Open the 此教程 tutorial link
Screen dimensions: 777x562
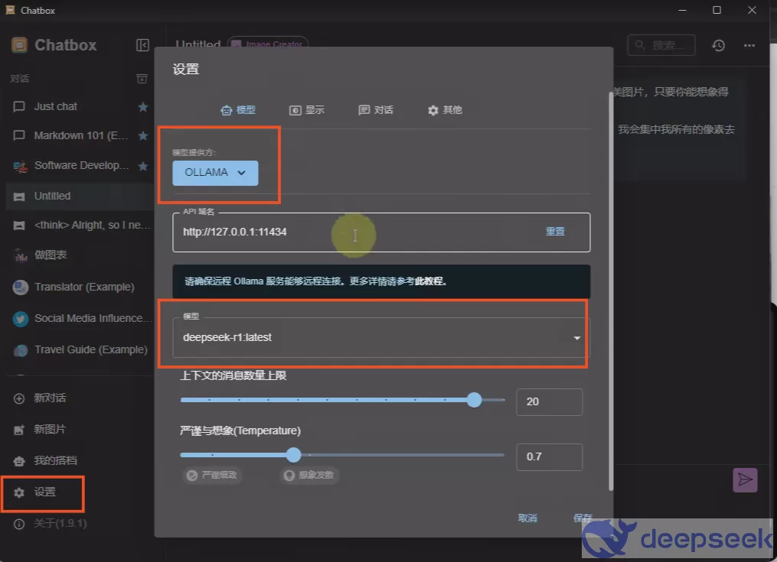point(429,281)
